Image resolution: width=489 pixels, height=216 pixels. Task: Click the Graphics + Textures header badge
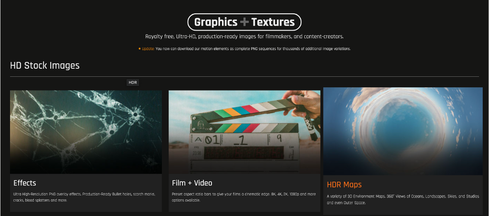[244, 22]
